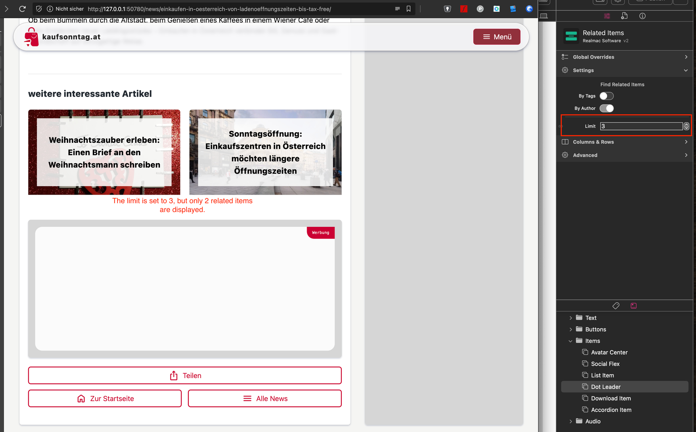Click the Alle News button

tap(265, 399)
